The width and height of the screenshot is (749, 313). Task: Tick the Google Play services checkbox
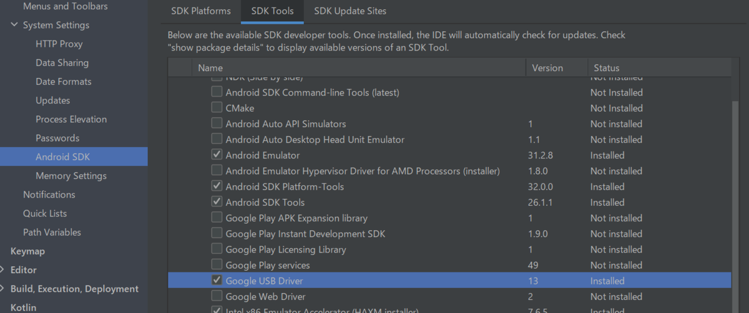coord(217,265)
